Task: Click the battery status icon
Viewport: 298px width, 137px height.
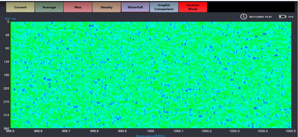Action: coord(283,17)
